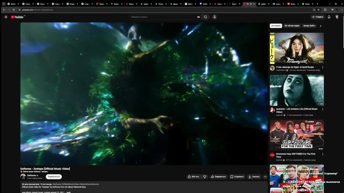Open the on-screen keyboard in search box
344x193 pixels.
(199, 17)
